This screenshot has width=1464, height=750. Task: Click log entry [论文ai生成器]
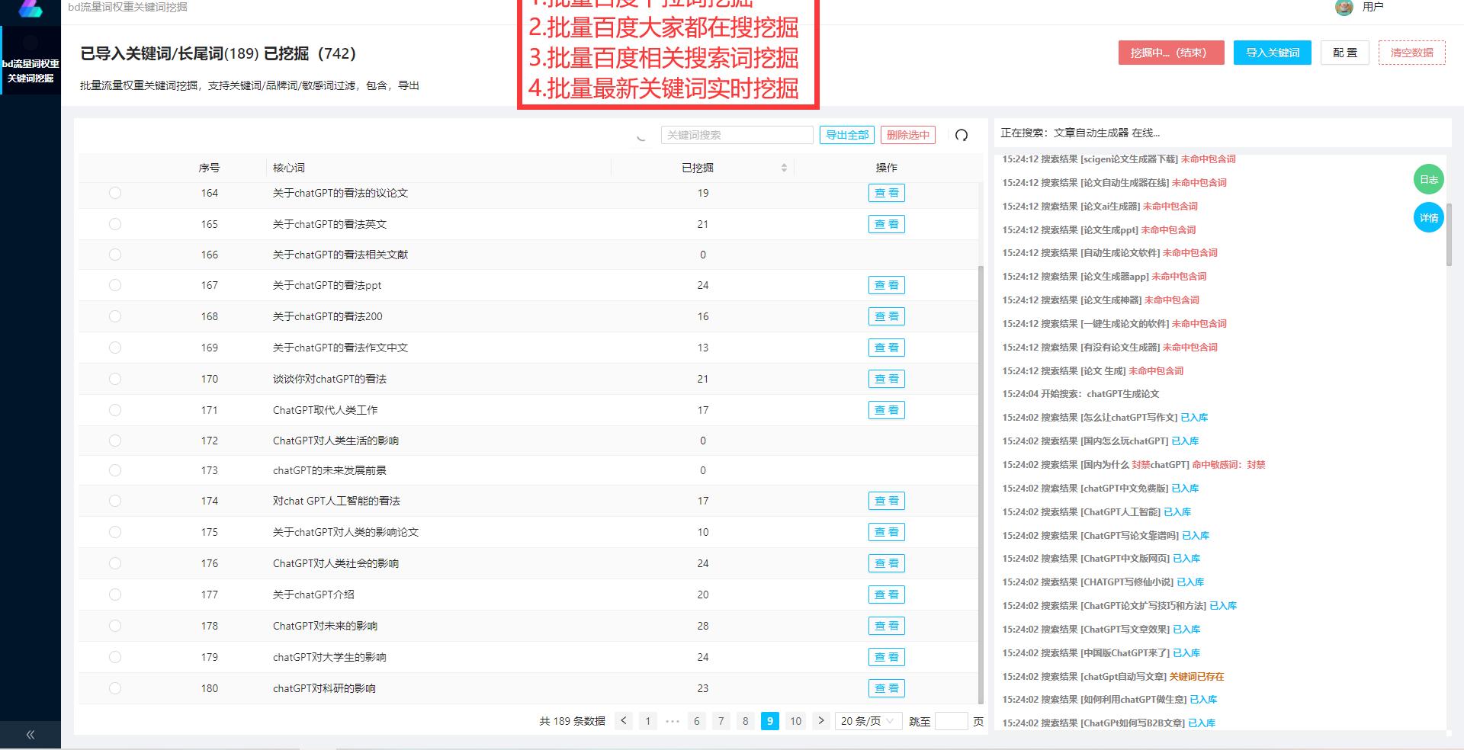pos(1100,207)
